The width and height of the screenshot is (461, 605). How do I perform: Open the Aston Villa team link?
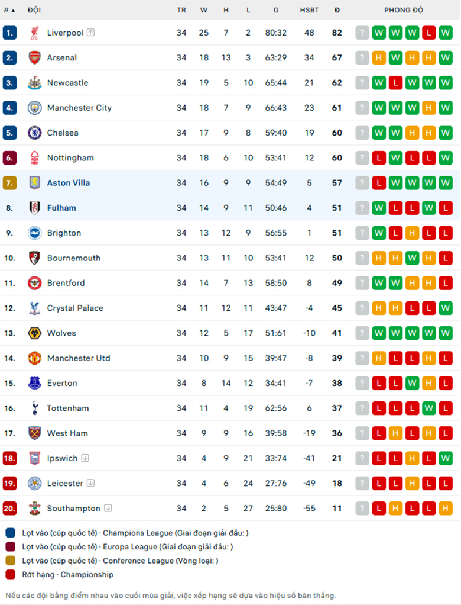click(69, 183)
